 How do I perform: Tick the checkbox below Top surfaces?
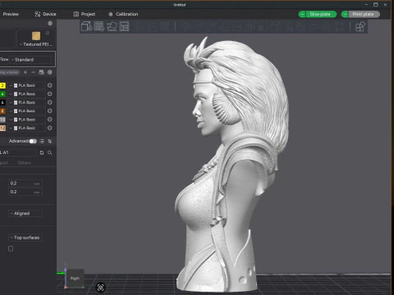(11, 248)
